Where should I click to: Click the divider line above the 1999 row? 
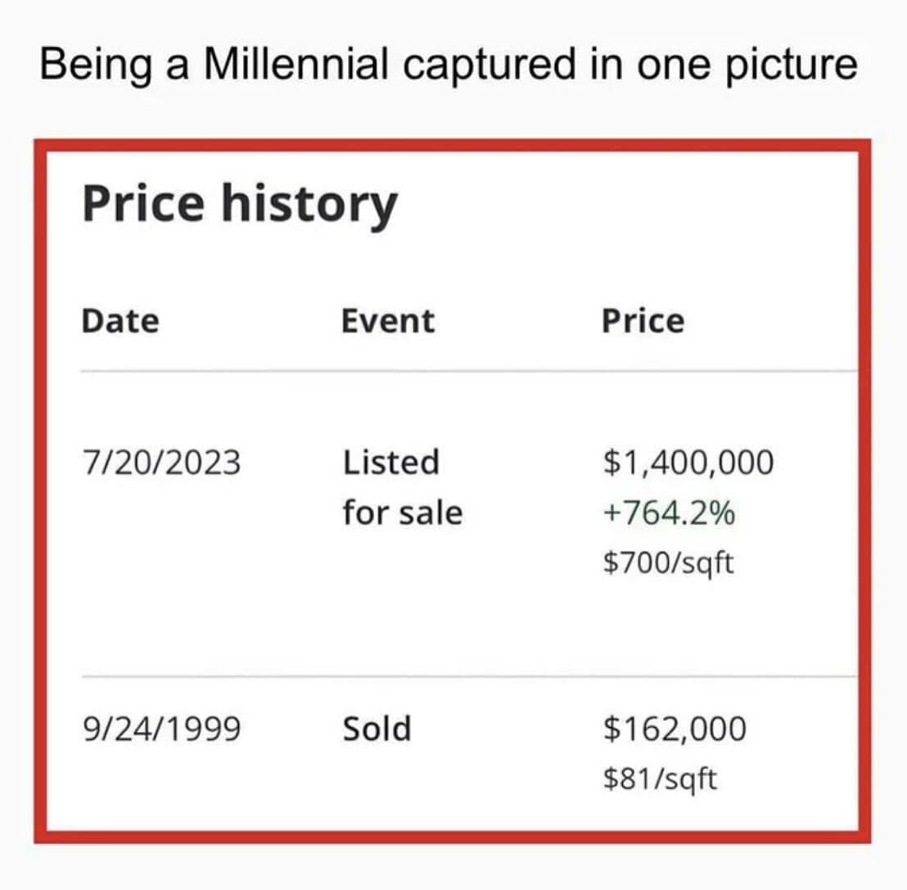tap(467, 677)
